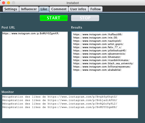The image size is (145, 123).
Task: Select result black_sea_university URL
Action: point(103,63)
